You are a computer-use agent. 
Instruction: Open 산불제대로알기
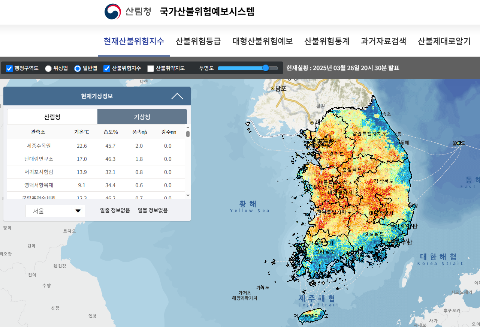coord(444,41)
